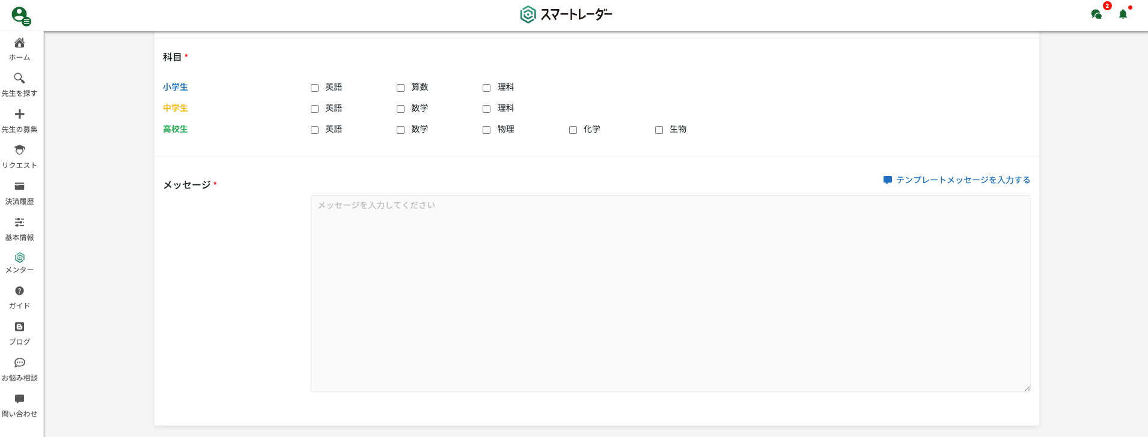Open ガイド question mark icon

click(19, 291)
